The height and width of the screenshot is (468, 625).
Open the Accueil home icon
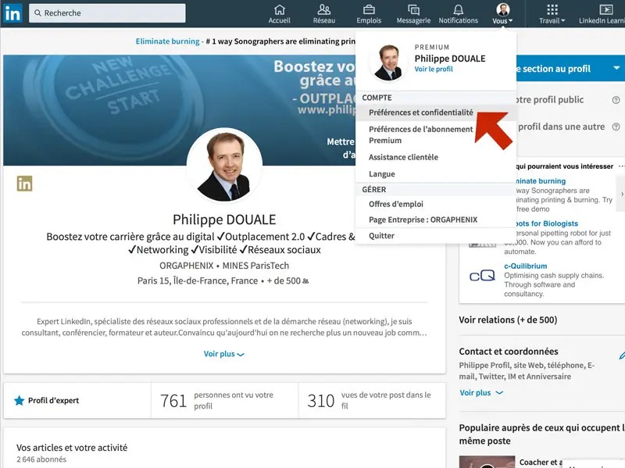(279, 14)
